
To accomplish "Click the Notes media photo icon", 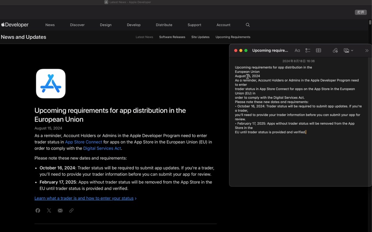I will pyautogui.click(x=347, y=50).
